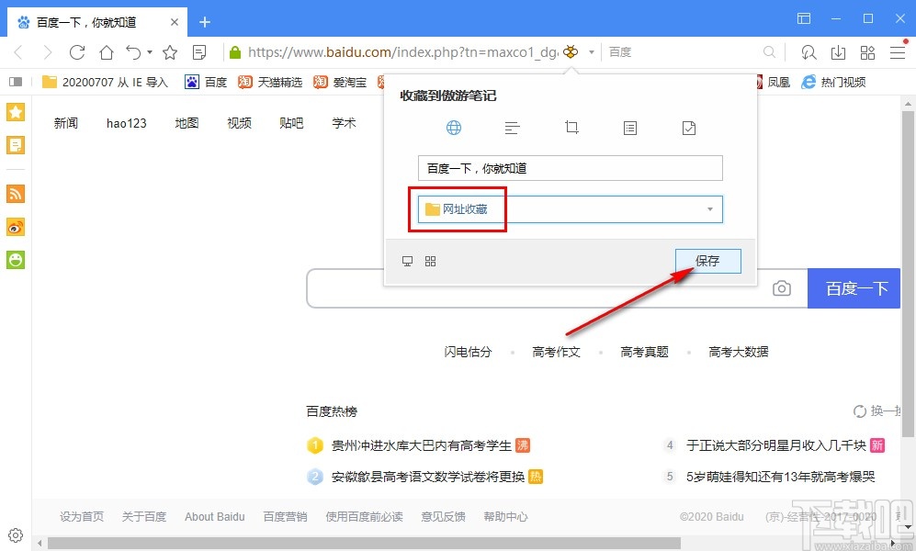Open the 高考大数据 link
Image resolution: width=916 pixels, height=551 pixels.
(739, 352)
